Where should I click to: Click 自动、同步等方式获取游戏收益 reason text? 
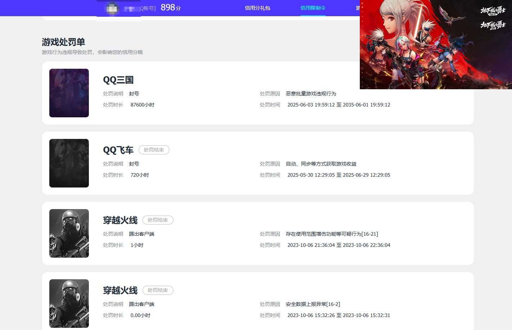point(321,164)
